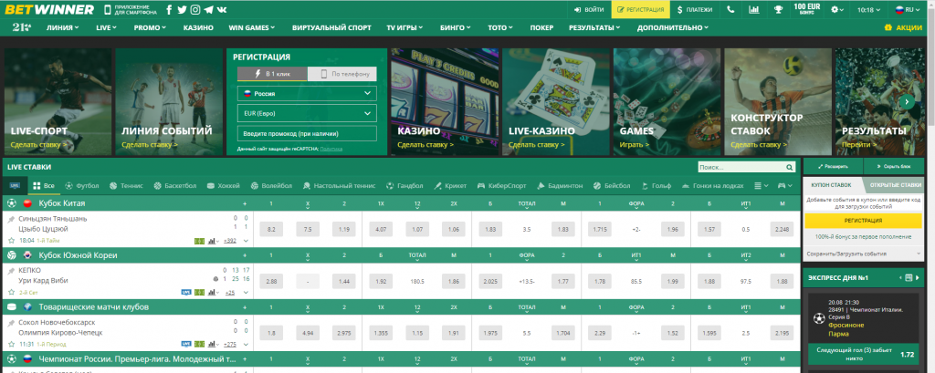Viewport: 935px width, 373px height.
Task: Click the magnifier icon in search box
Action: 790,168
